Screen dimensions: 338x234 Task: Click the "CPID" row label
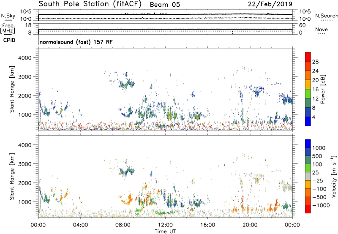pos(9,40)
